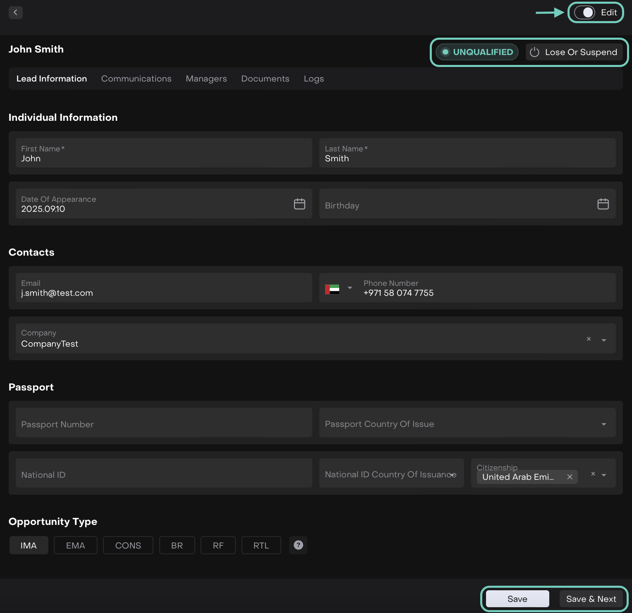The image size is (632, 613).
Task: Expand the Passport Country Of Issue dropdown
Action: 603,424
